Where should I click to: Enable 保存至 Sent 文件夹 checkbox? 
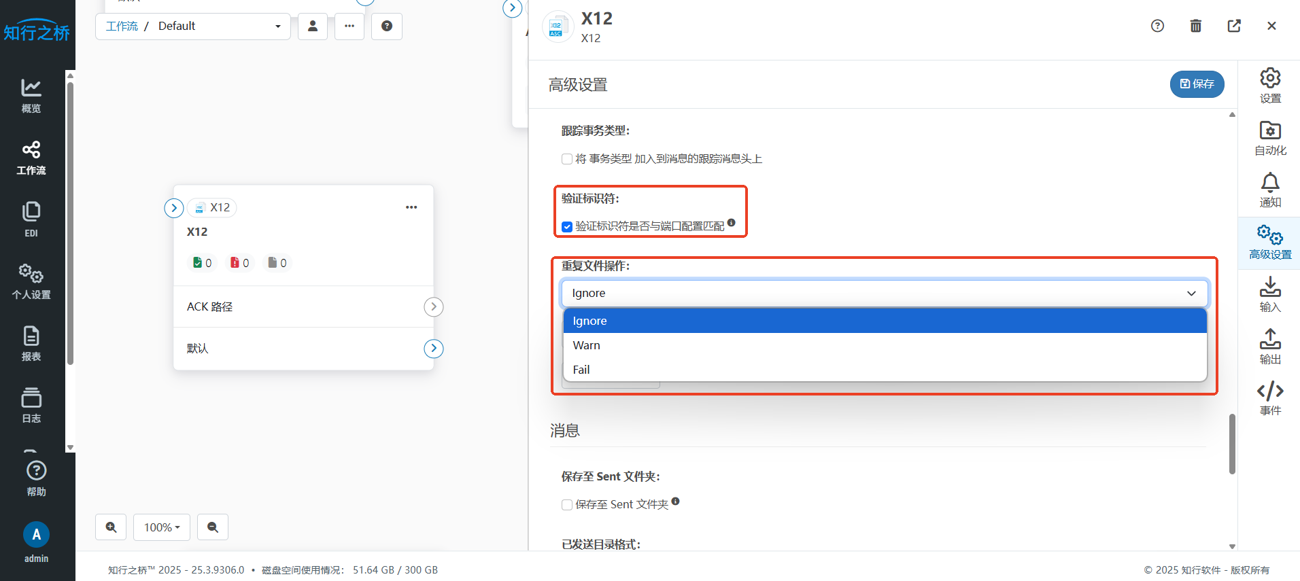point(567,505)
